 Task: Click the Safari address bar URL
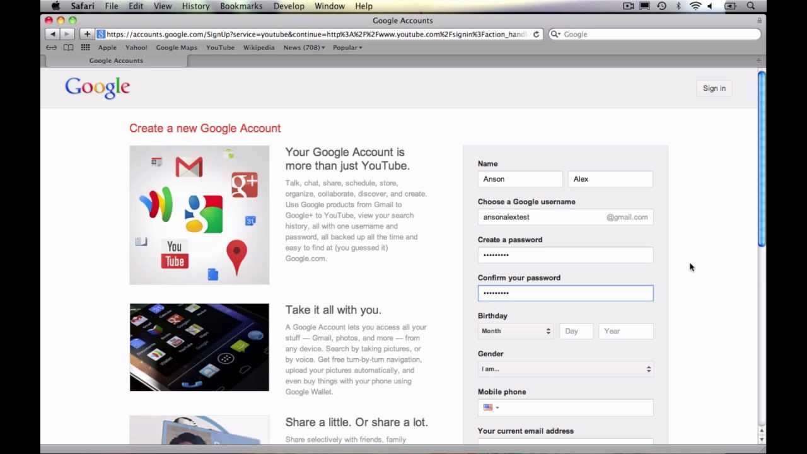tap(315, 34)
